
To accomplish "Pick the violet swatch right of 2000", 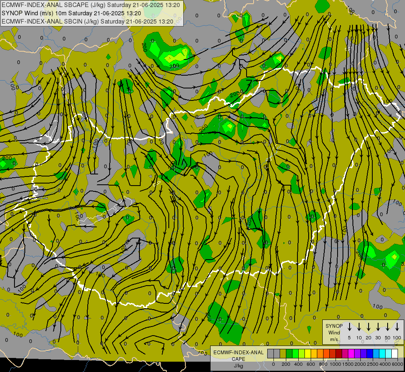I will (x=363, y=353).
